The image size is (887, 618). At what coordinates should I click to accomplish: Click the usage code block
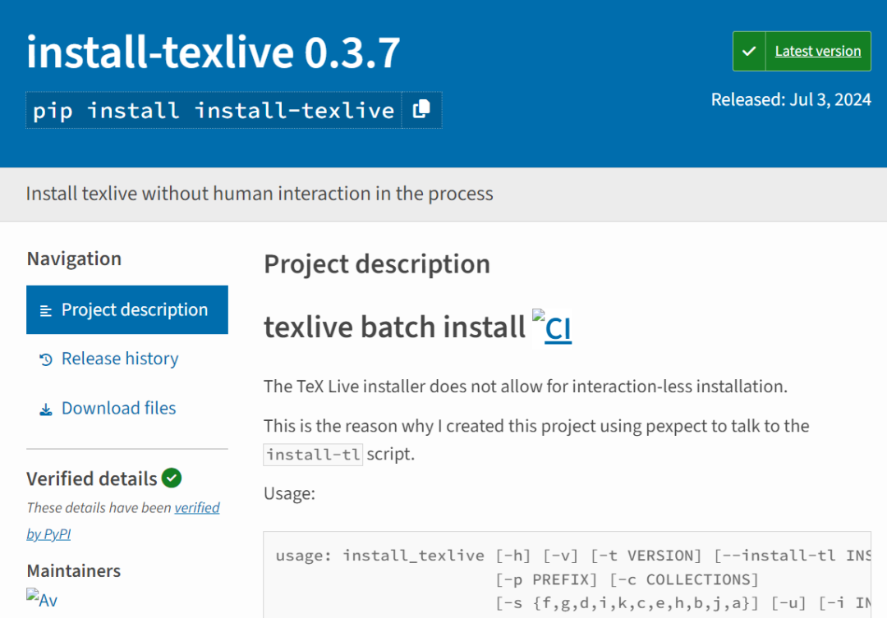point(567,575)
